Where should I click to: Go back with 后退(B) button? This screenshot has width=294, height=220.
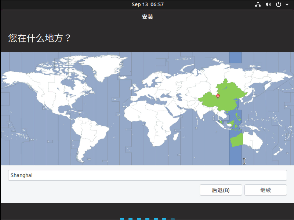[221, 190]
